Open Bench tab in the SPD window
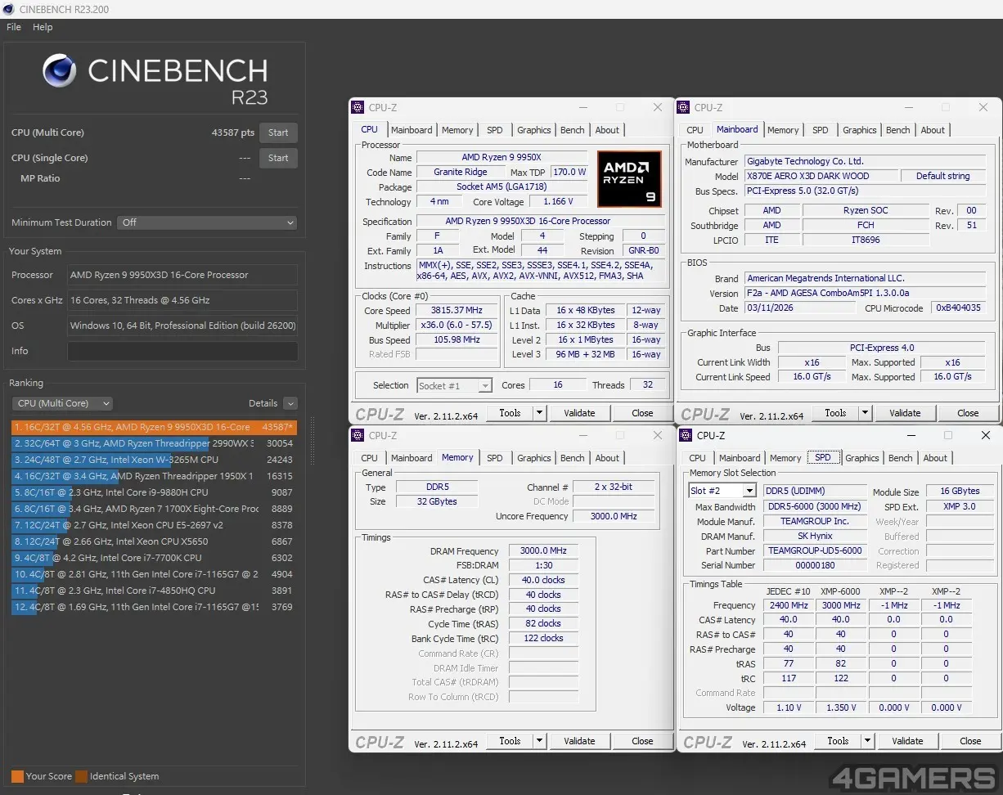Image resolution: width=1003 pixels, height=795 pixels. click(901, 458)
